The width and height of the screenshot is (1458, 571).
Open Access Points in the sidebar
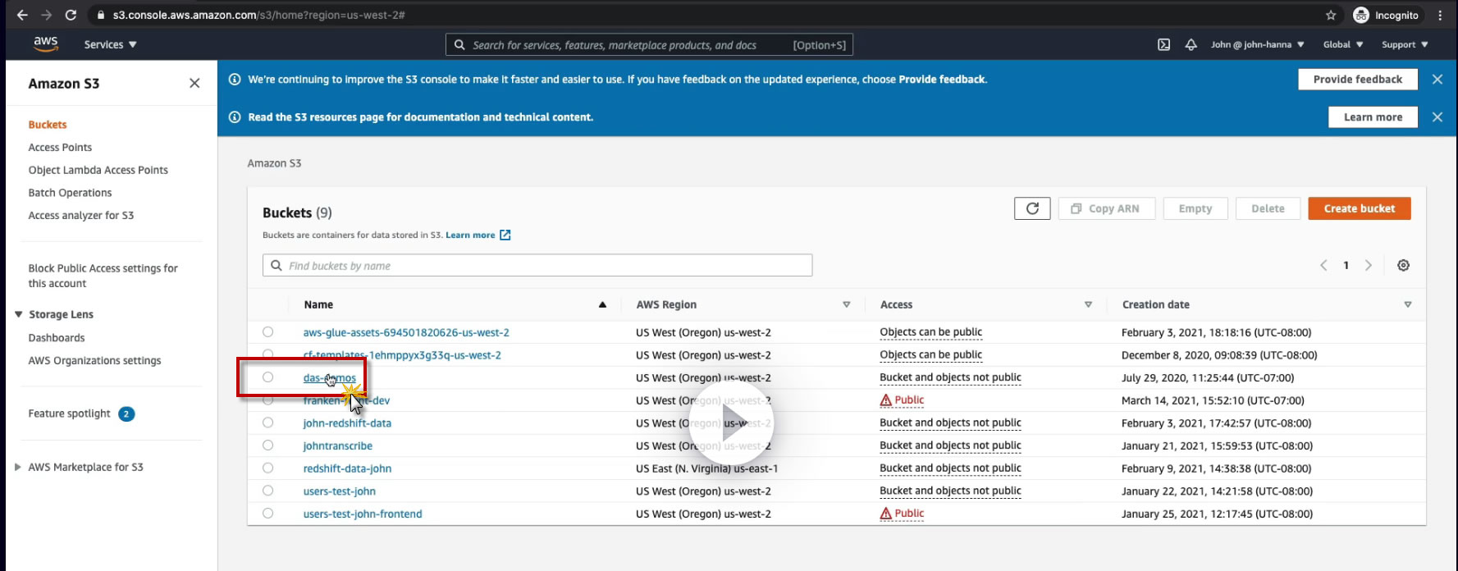[60, 148]
